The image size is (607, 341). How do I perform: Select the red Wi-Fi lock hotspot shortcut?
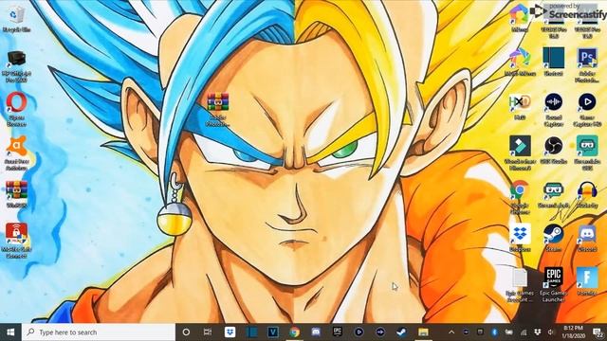[x=16, y=240]
